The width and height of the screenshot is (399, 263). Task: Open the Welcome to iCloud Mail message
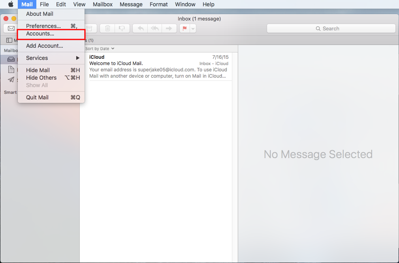[158, 66]
